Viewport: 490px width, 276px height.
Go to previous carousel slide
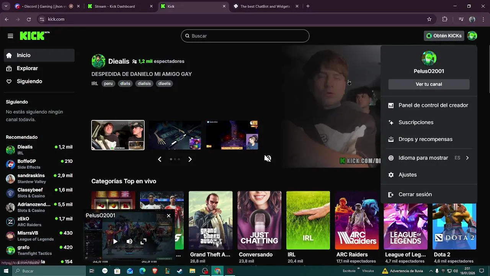(x=160, y=159)
